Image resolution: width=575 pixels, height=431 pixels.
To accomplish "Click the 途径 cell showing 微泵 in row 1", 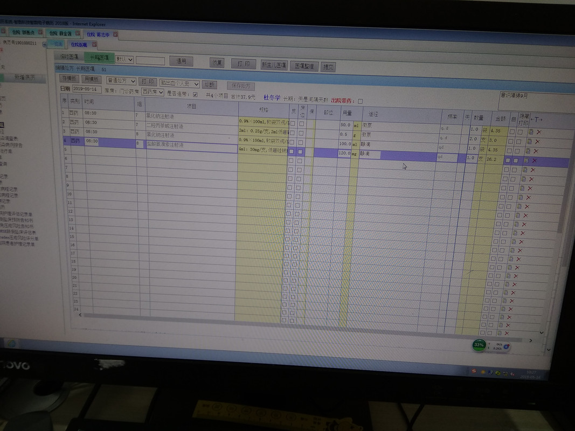I will [x=401, y=126].
